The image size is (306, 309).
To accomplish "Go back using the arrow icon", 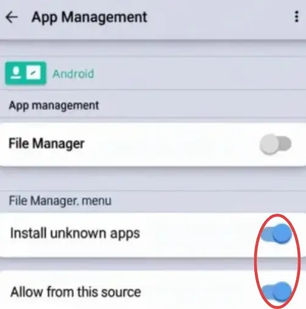I will [x=12, y=17].
